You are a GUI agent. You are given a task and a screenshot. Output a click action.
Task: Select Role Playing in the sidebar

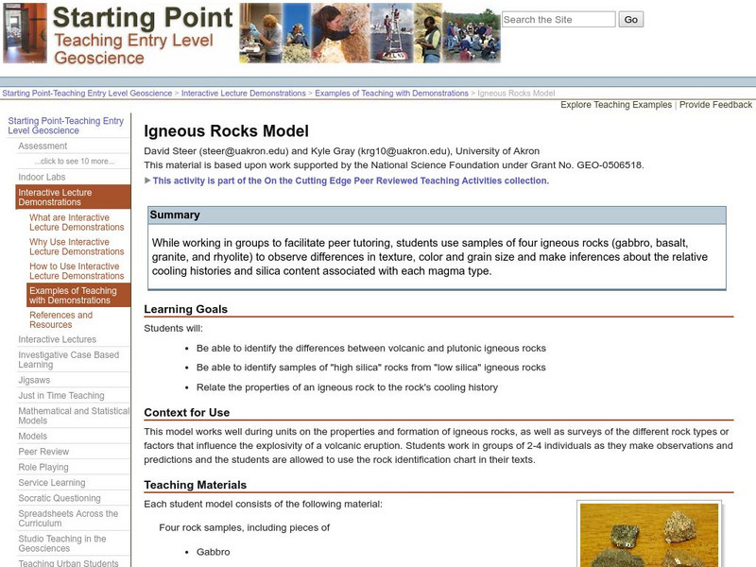[x=43, y=467]
